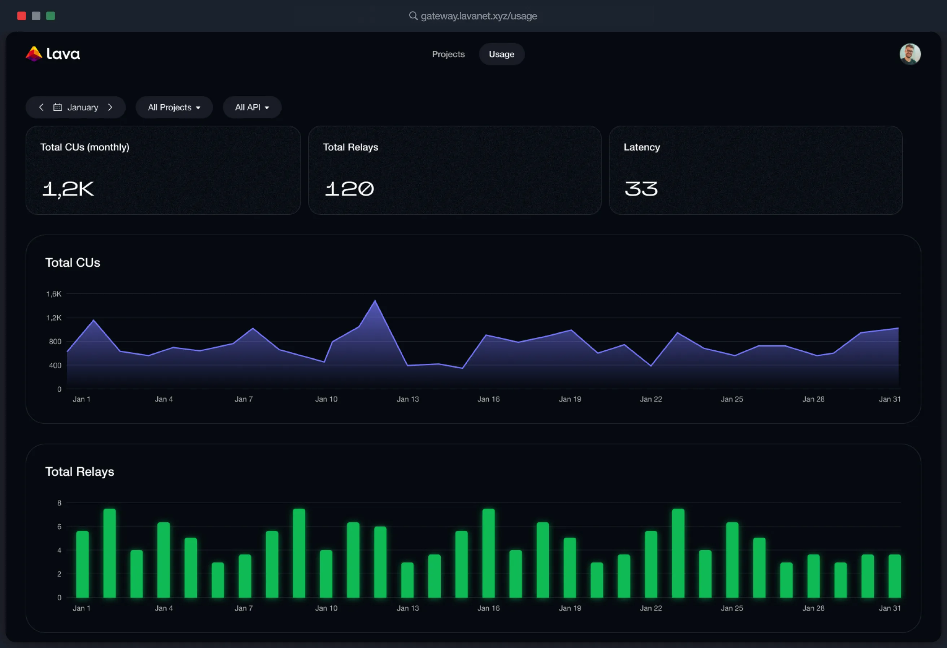Click the Total CUs (monthly) card
Image resolution: width=947 pixels, height=648 pixels.
click(163, 170)
